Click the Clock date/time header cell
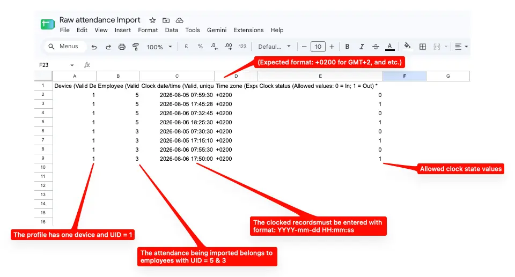 (177, 86)
